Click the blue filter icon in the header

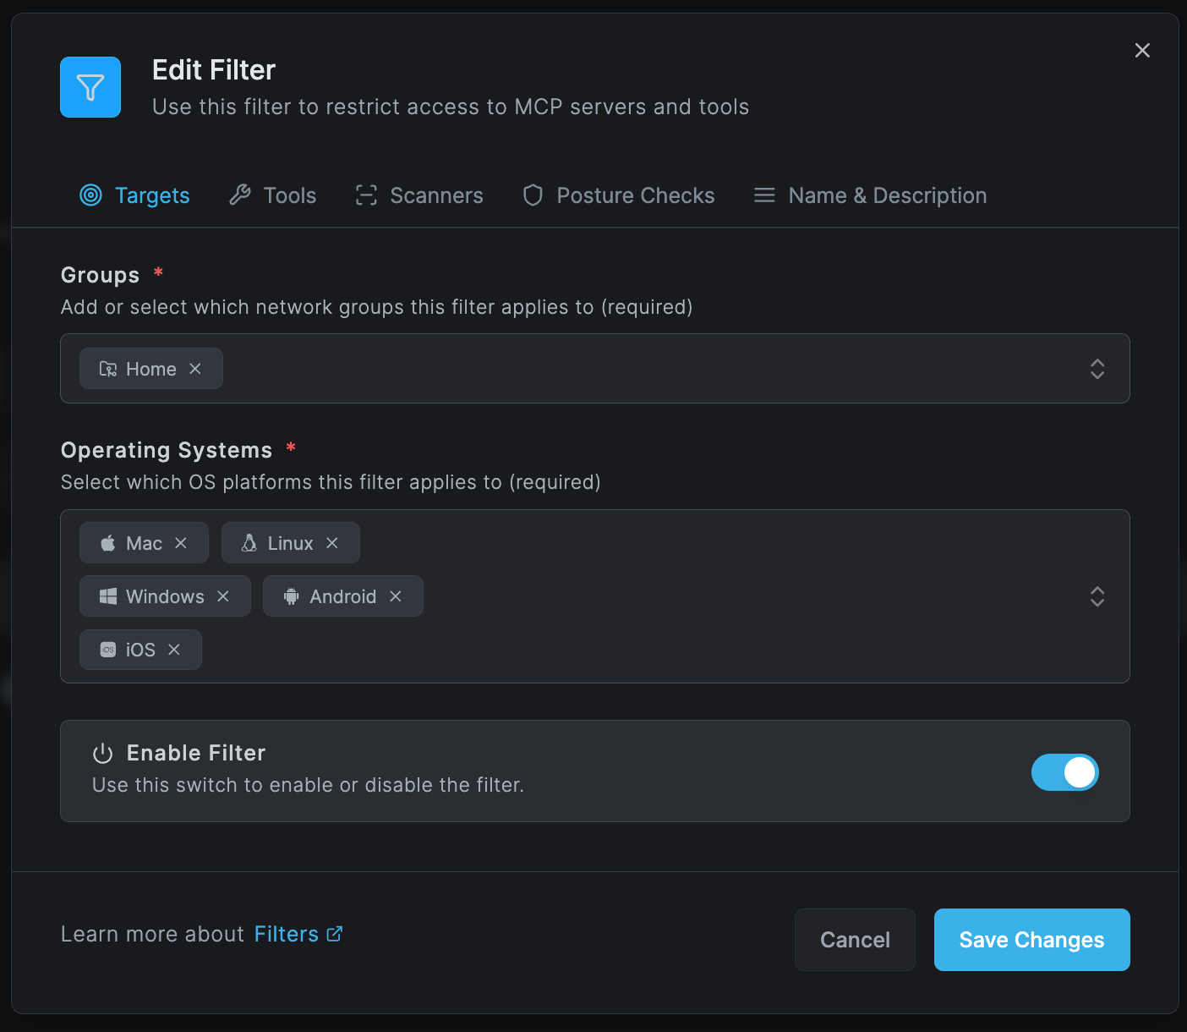point(90,86)
